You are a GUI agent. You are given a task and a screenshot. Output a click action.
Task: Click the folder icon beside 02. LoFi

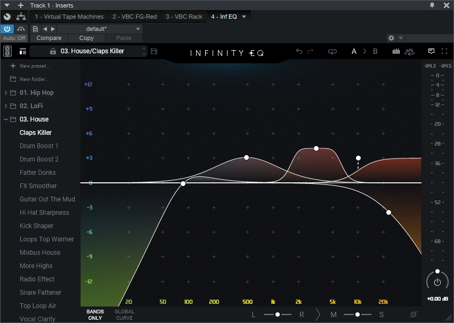click(13, 106)
